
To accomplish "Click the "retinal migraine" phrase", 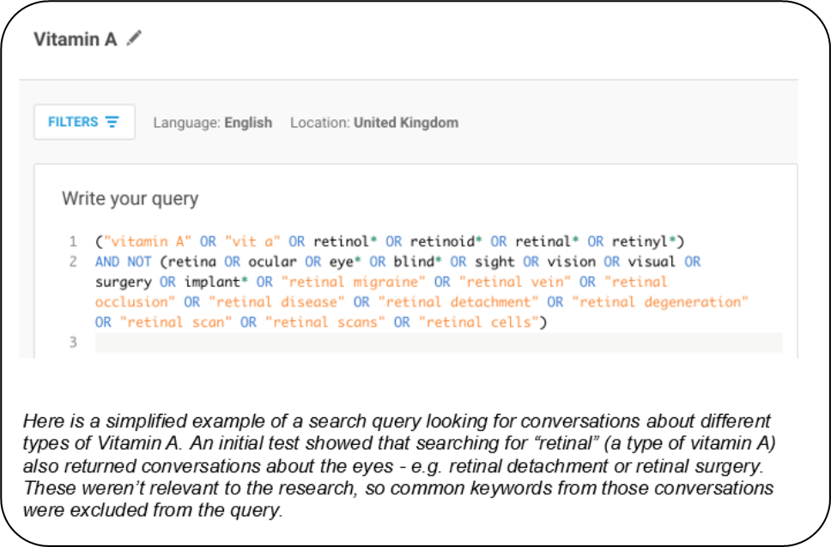I will click(353, 282).
